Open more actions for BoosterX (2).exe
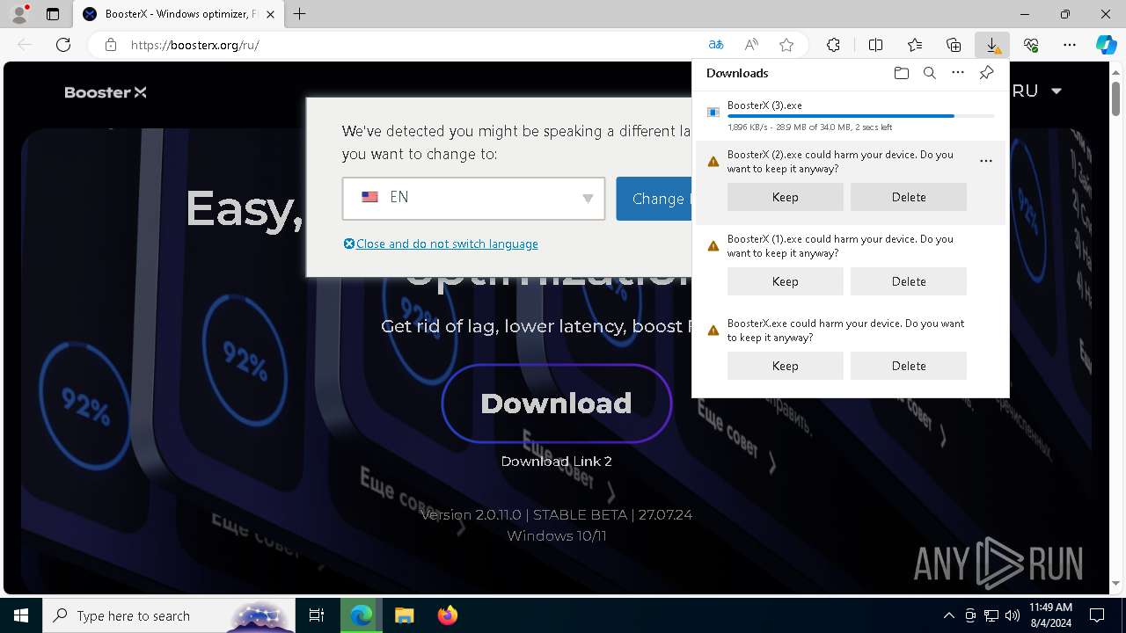 [x=986, y=161]
